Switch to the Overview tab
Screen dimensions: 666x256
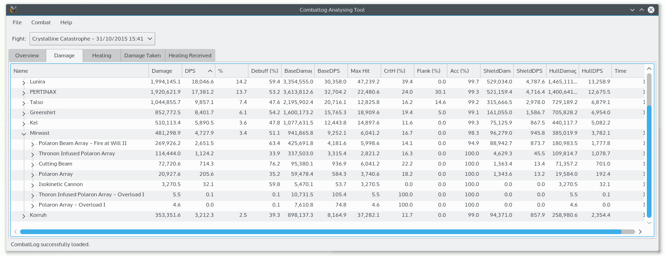click(x=27, y=55)
